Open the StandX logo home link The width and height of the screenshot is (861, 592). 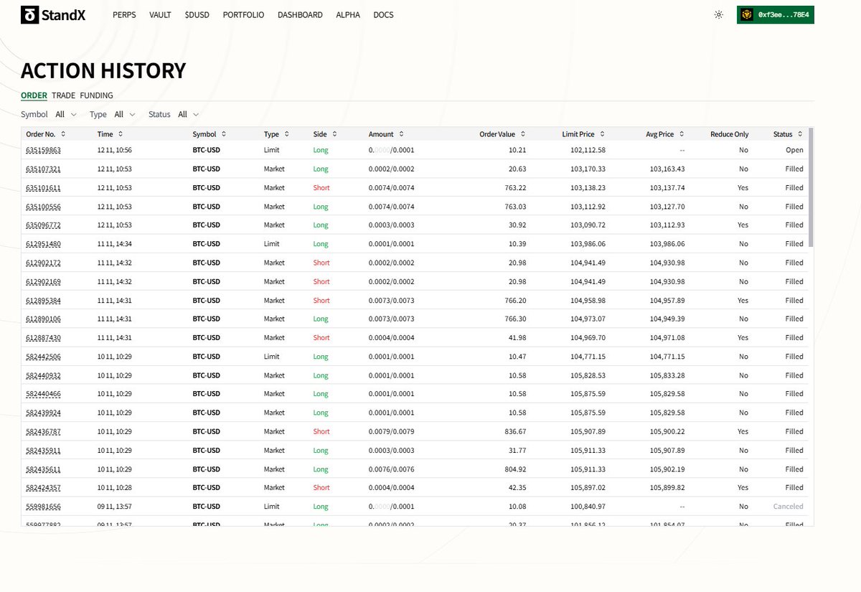pyautogui.click(x=53, y=14)
